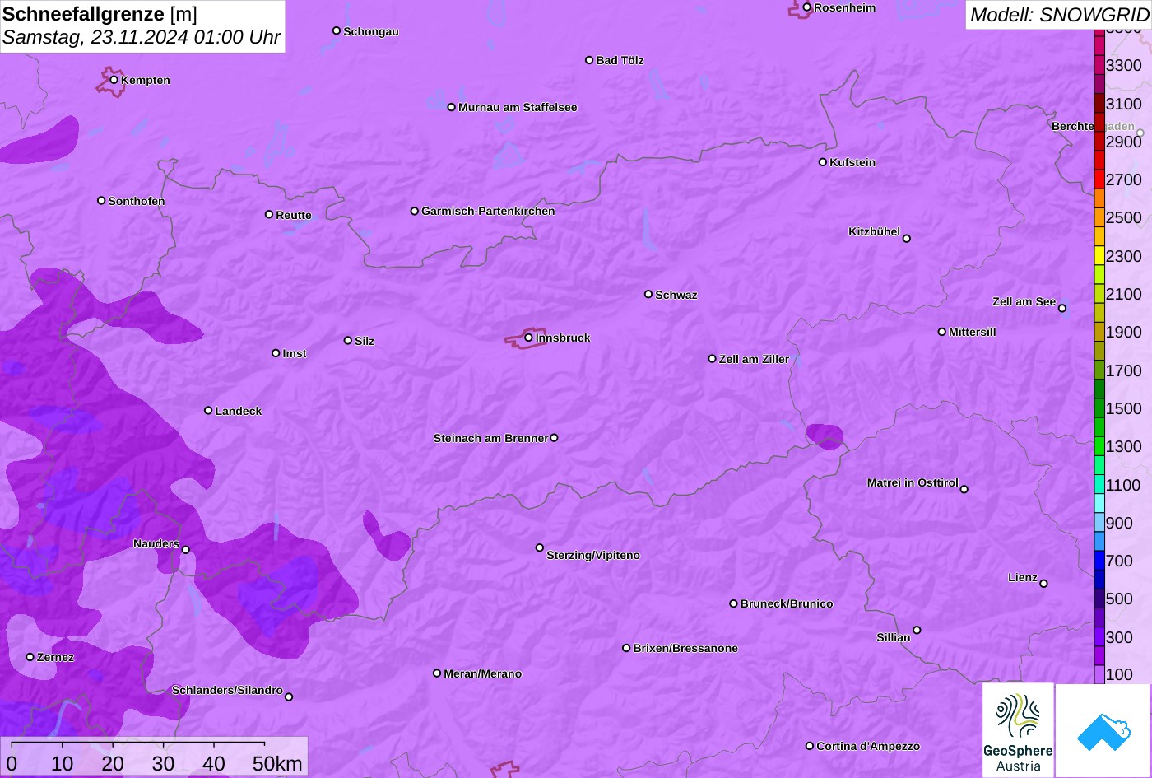1152x778 pixels.
Task: Click the Sterzing/Vipiteno label
Action: (593, 555)
